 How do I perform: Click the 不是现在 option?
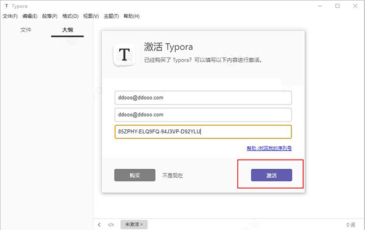(x=173, y=175)
